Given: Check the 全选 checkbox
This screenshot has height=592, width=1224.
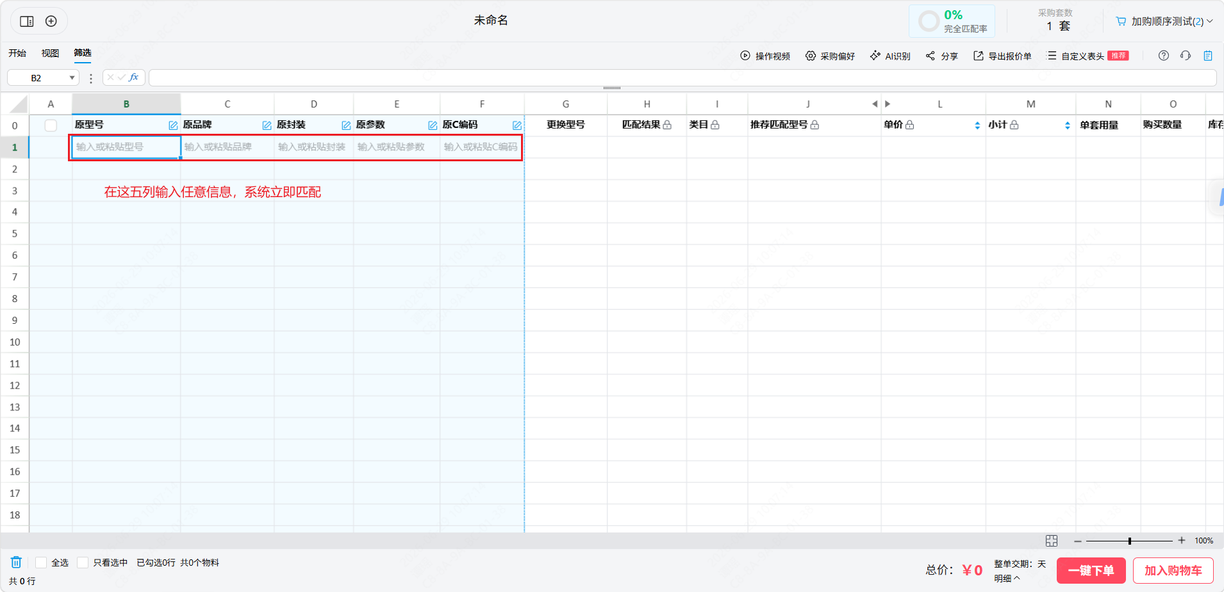Looking at the screenshot, I should point(41,563).
